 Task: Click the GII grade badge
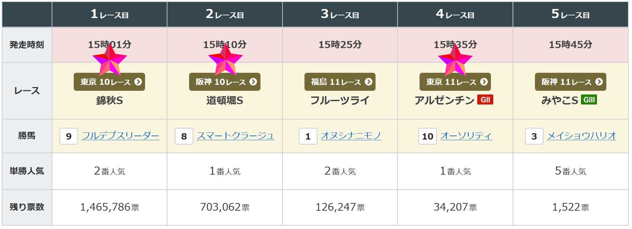(485, 100)
